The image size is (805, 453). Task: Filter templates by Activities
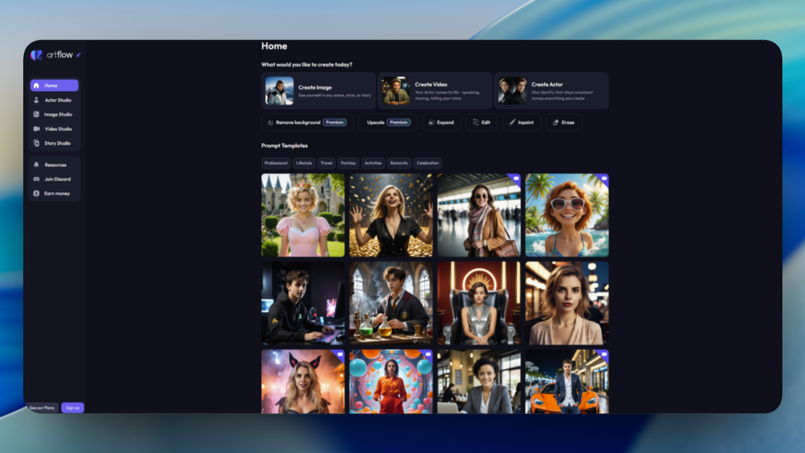[373, 163]
